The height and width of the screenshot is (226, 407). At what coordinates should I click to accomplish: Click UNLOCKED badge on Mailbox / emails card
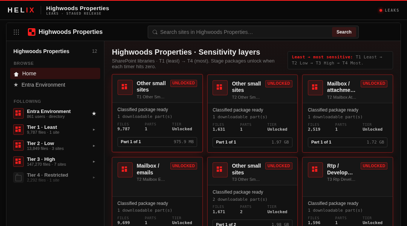coord(184,166)
